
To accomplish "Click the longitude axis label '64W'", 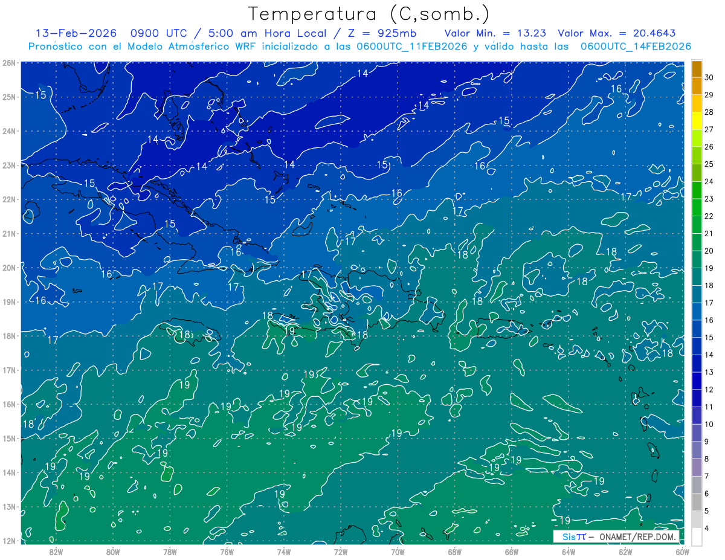I will point(569,551).
